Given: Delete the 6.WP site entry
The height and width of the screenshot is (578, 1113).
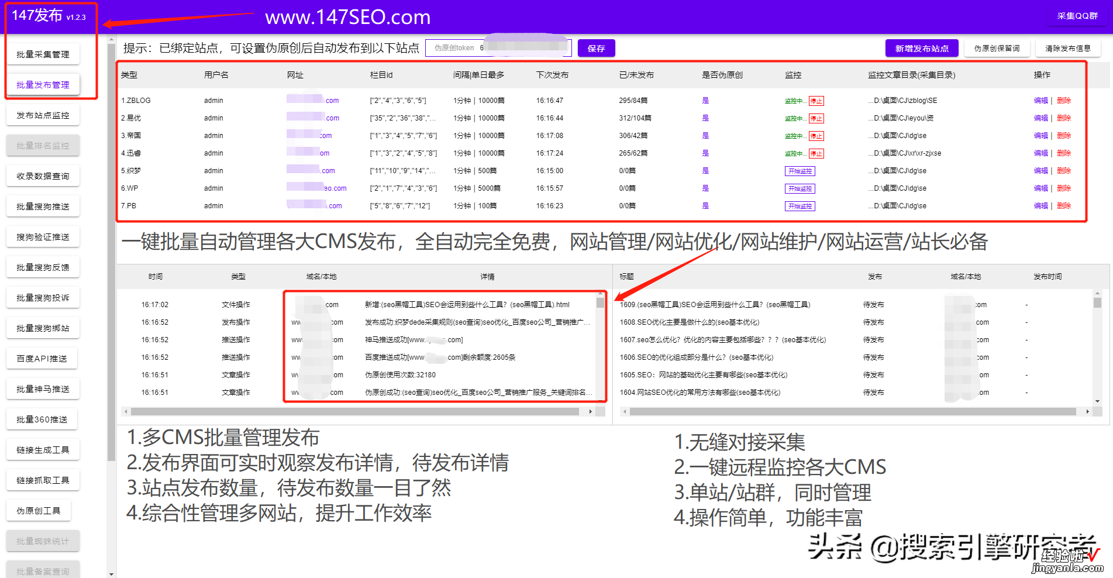Looking at the screenshot, I should [x=1064, y=188].
